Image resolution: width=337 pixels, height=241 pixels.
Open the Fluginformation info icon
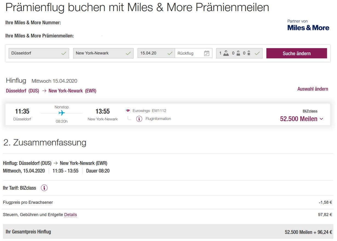139,119
